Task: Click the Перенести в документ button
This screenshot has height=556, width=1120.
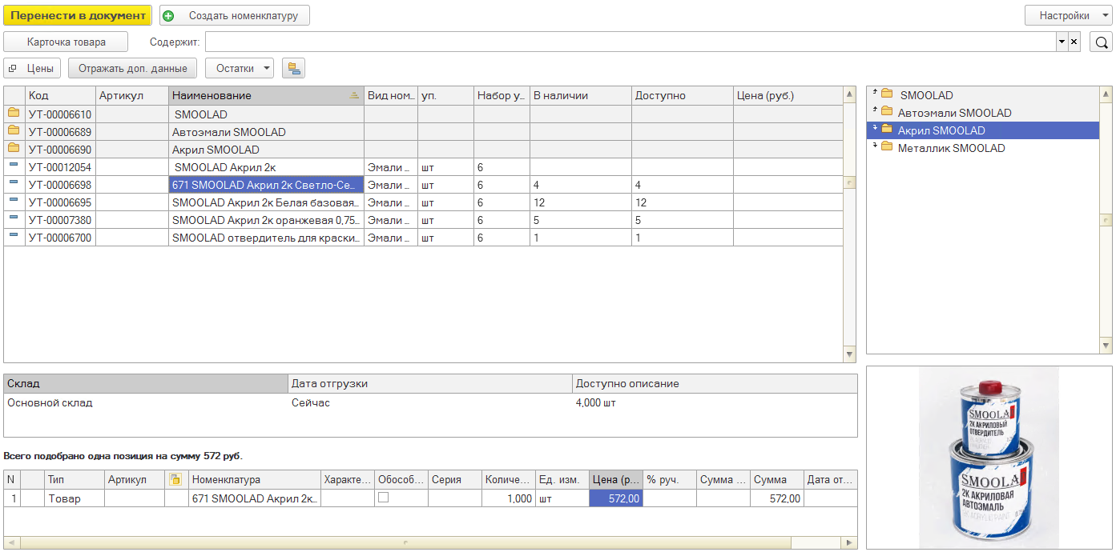Action: coord(78,15)
